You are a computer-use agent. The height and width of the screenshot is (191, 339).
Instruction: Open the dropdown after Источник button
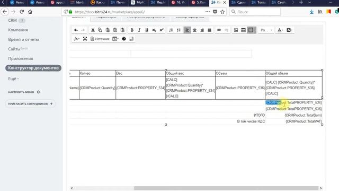[115, 39]
